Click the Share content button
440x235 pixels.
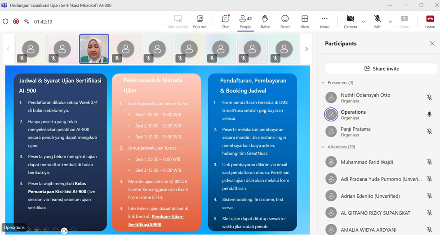pos(404,22)
